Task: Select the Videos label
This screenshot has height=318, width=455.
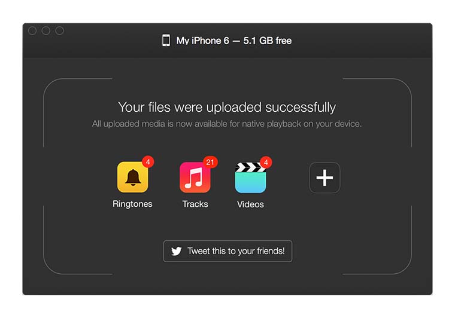Action: pos(250,204)
